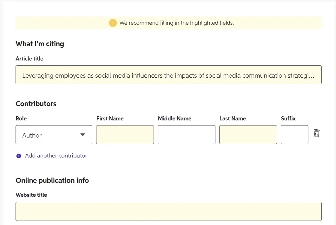Image resolution: width=336 pixels, height=225 pixels.
Task: Click the Article title label
Action: [30, 59]
